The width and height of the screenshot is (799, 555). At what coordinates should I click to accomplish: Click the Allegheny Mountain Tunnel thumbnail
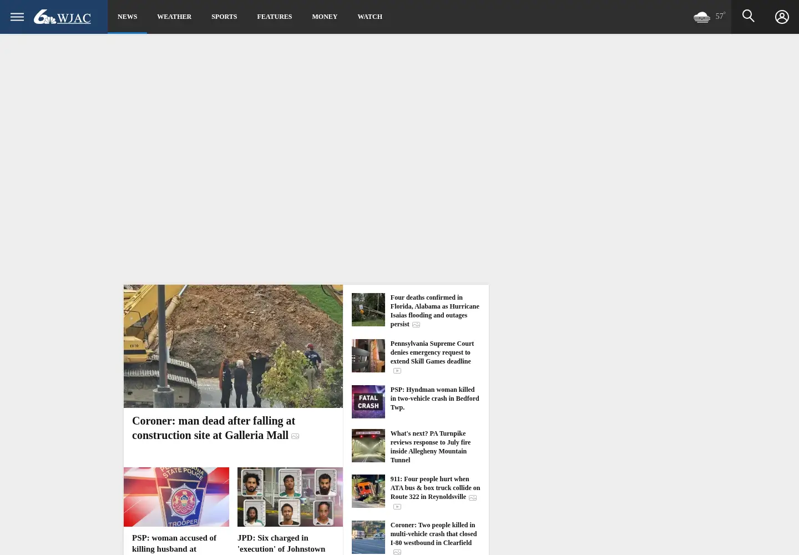[x=368, y=446]
